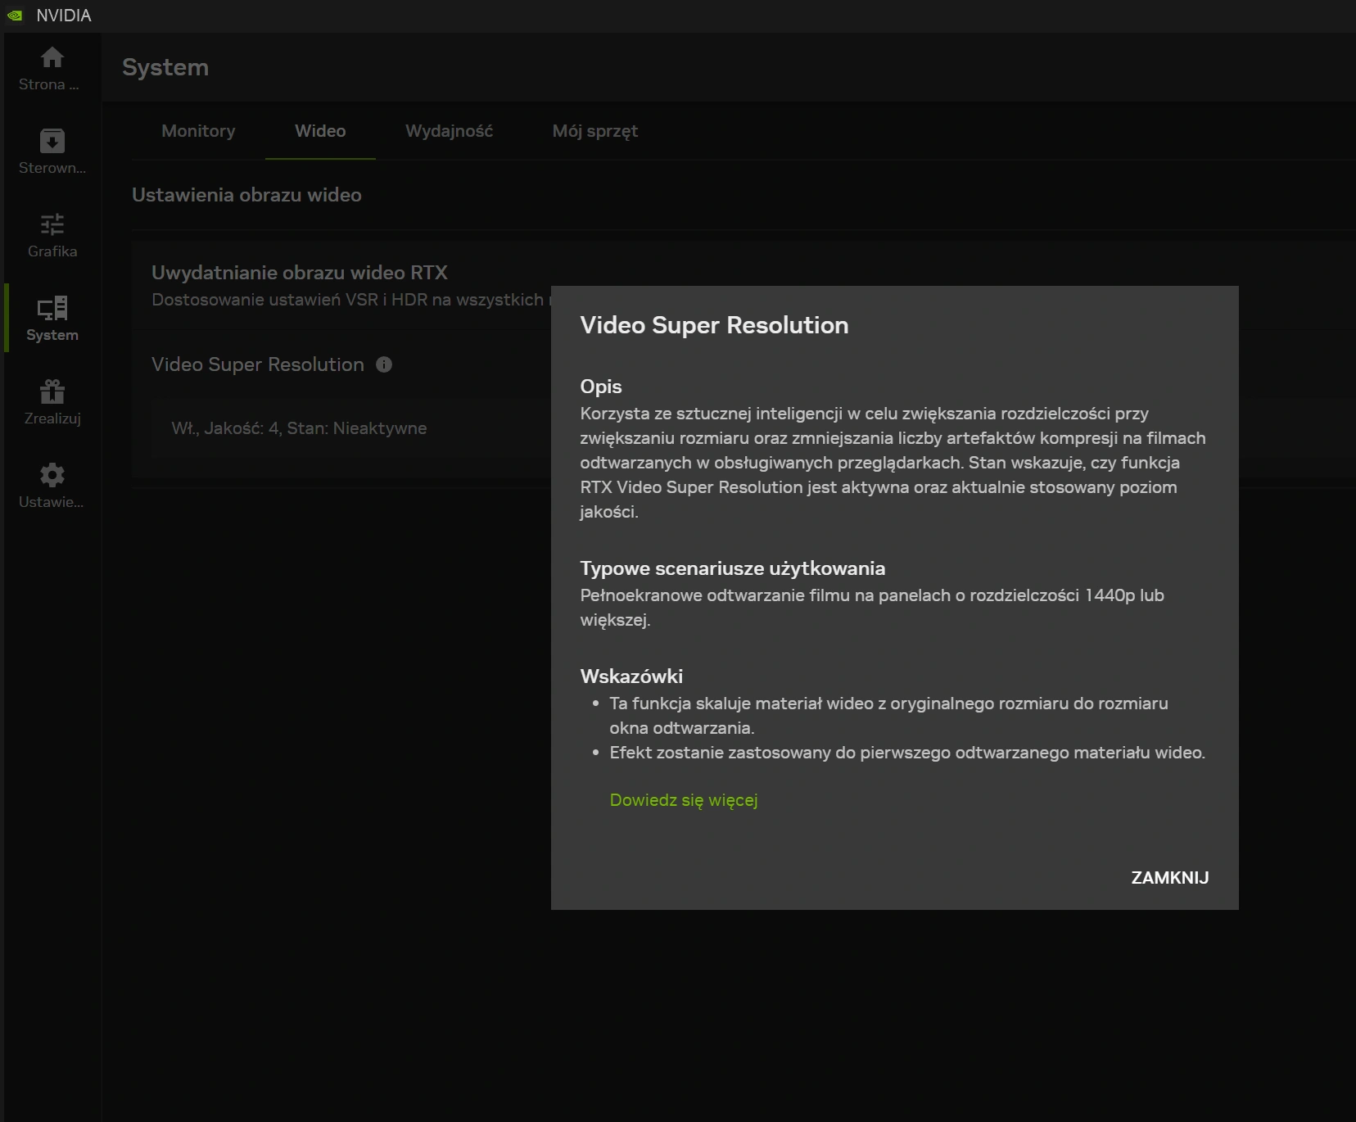Switch to the Wydajność tab
The image size is (1356, 1122).
tap(449, 131)
